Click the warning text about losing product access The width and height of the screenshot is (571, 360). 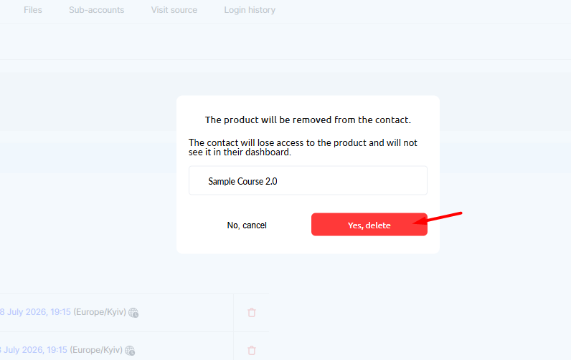[303, 147]
